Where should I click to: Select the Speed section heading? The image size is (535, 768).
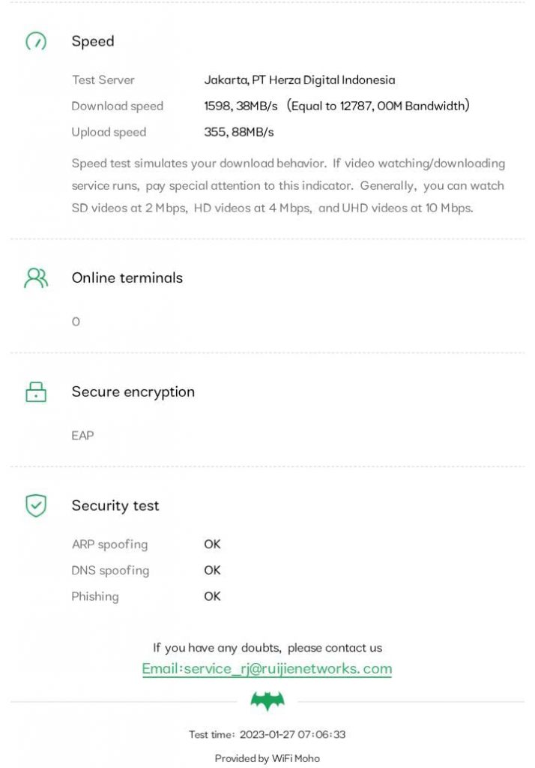[x=93, y=42]
